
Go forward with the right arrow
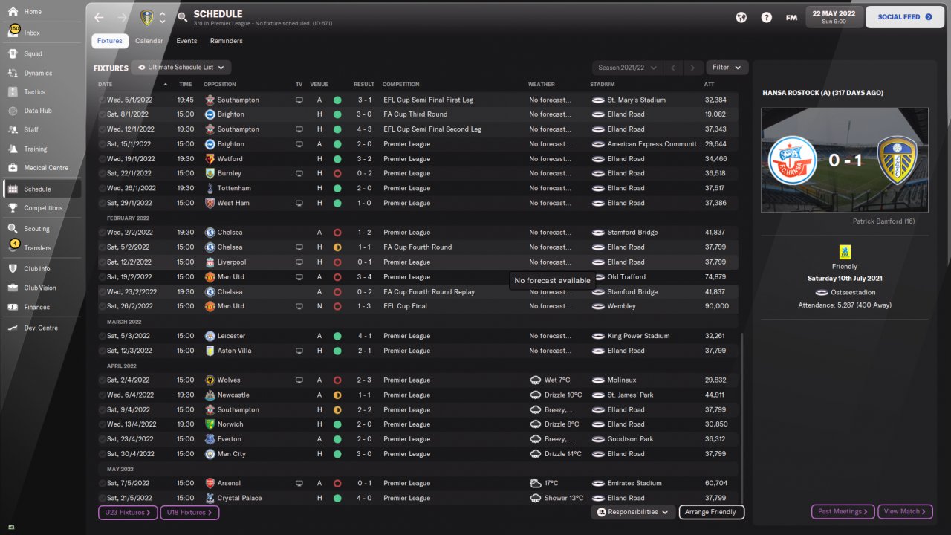122,17
